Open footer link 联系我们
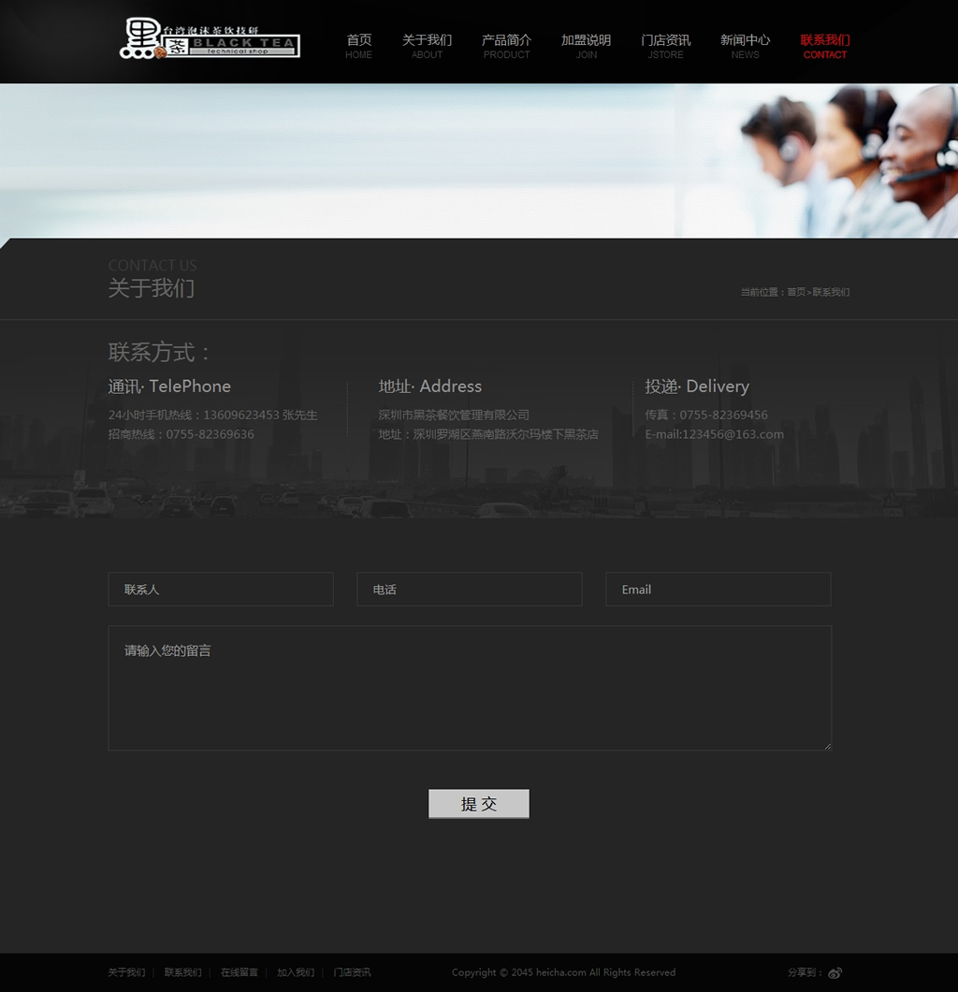 [182, 972]
